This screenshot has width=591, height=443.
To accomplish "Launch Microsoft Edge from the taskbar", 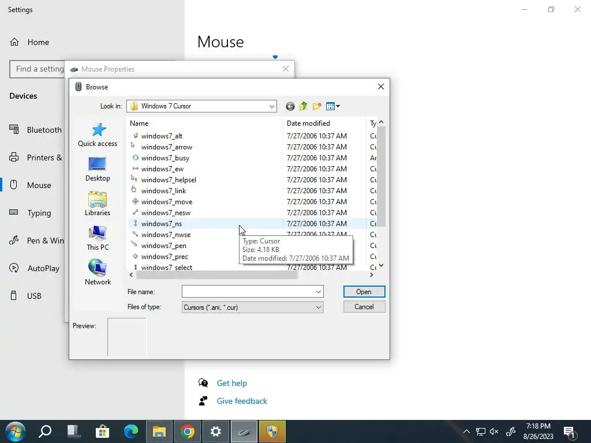I will (131, 431).
